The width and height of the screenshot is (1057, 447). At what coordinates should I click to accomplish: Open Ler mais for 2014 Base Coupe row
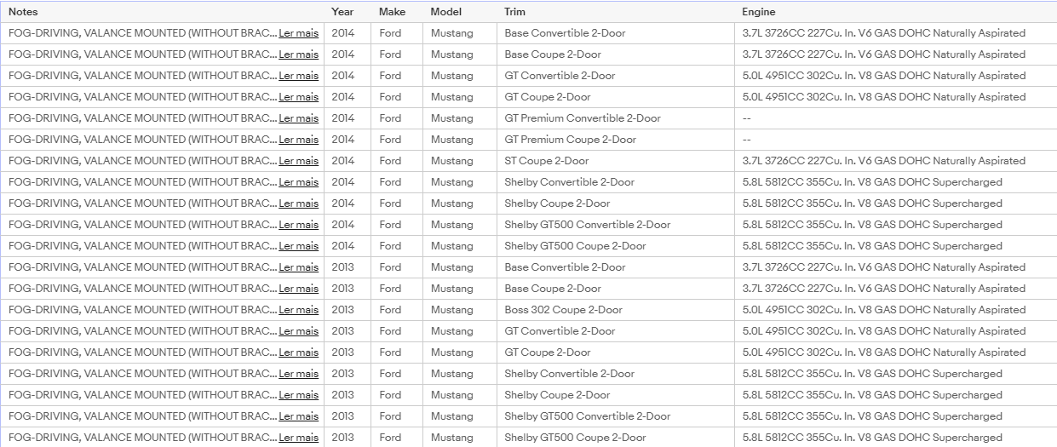tap(299, 54)
